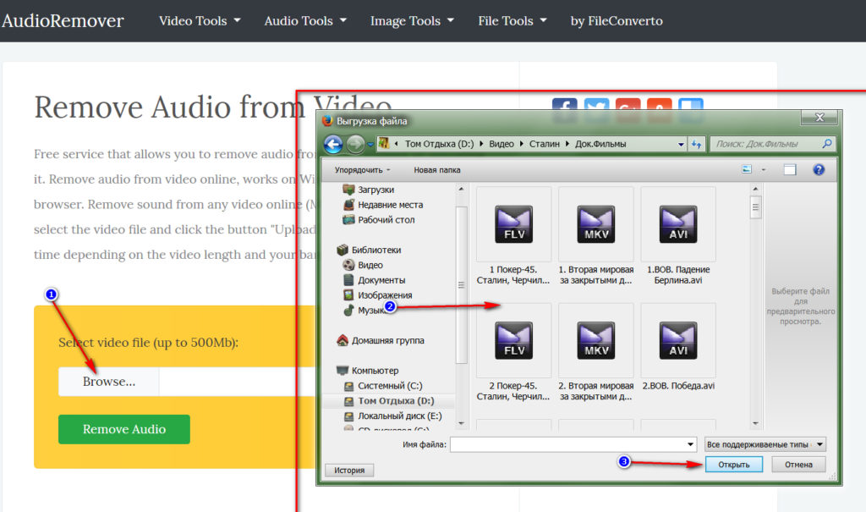The image size is (866, 512).
Task: Click the Рабочий стол icon
Action: click(348, 219)
